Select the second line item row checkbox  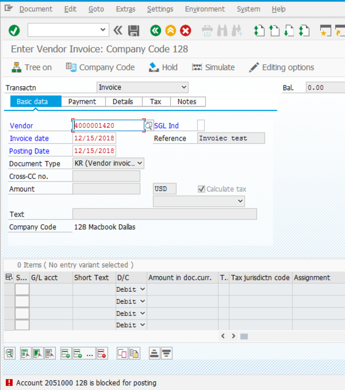click(x=22, y=301)
